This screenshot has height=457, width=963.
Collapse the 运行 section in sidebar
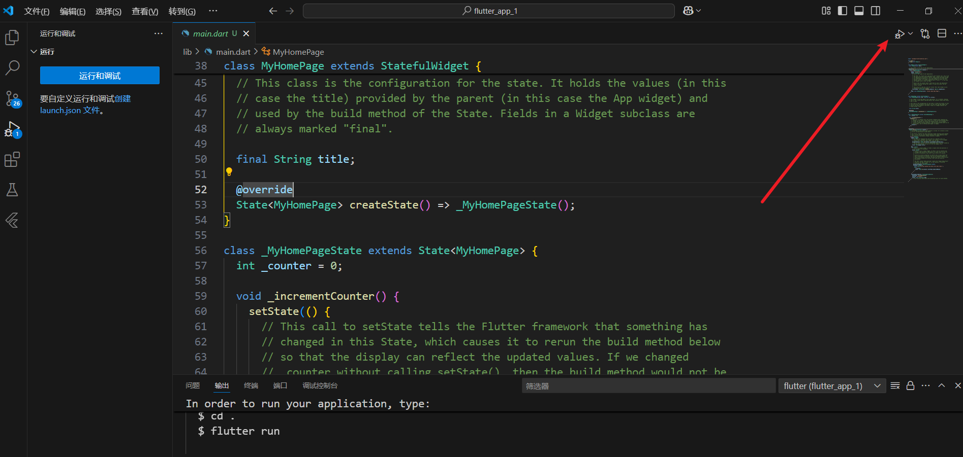(35, 52)
